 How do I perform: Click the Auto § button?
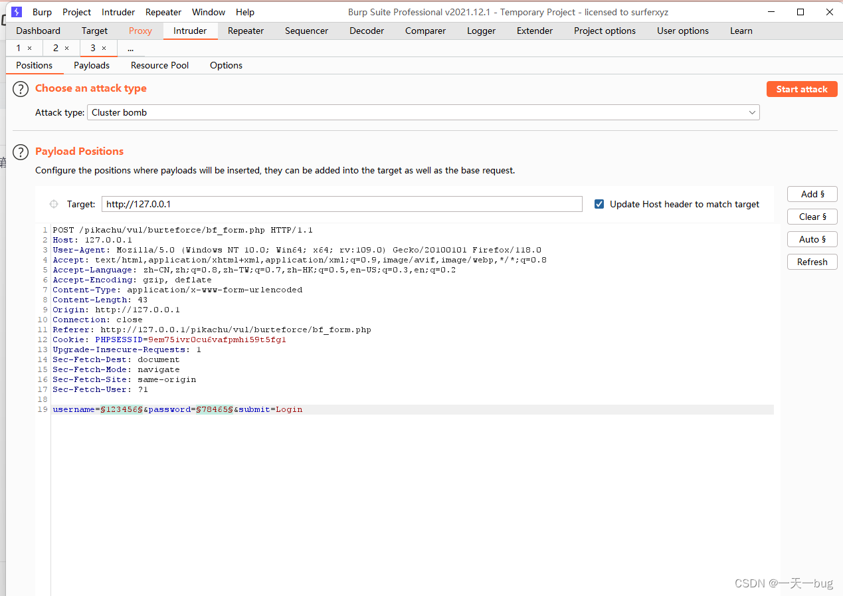812,239
